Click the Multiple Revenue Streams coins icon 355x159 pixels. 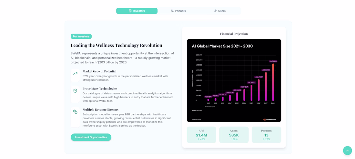(75, 111)
